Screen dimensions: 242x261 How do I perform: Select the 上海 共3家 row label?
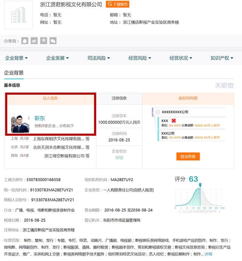20,139
